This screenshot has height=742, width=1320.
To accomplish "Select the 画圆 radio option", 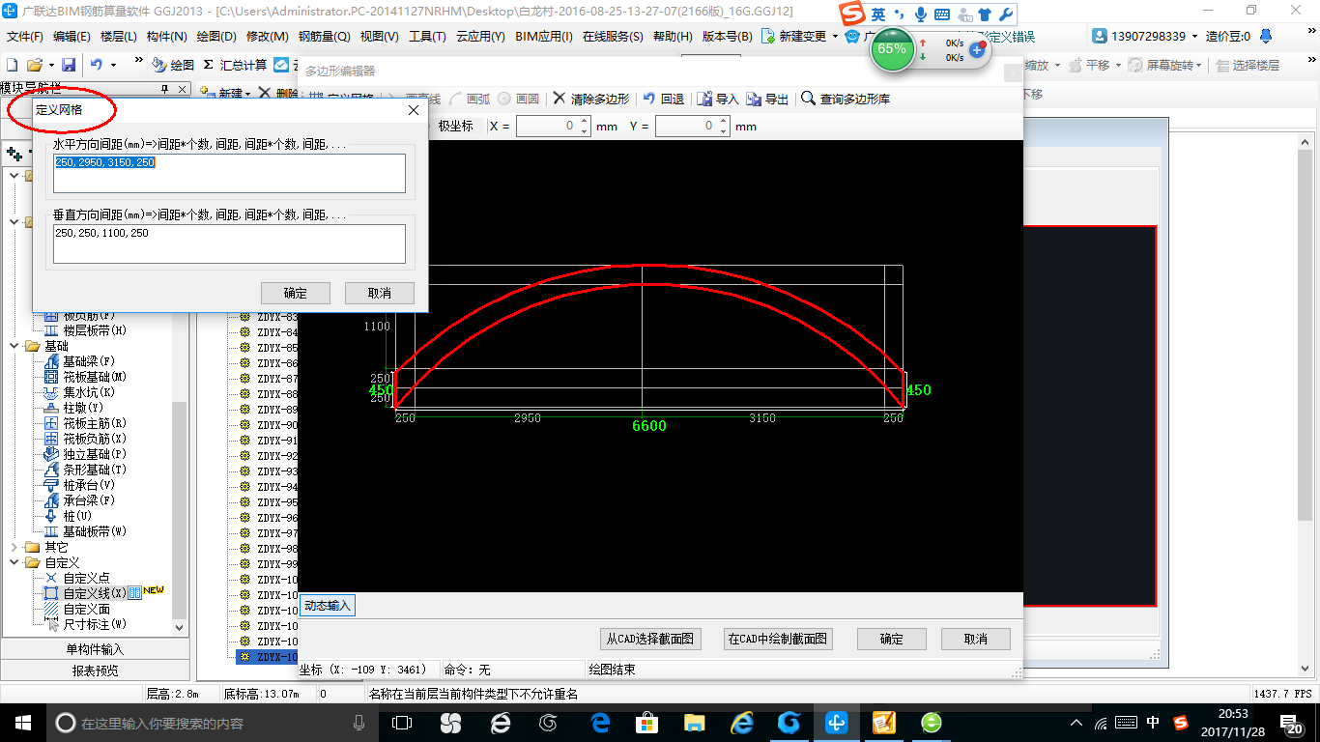I will (519, 99).
